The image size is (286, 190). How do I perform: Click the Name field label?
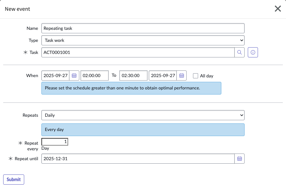pyautogui.click(x=32, y=28)
